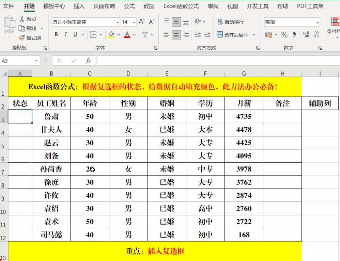Click the formula bar input
340x261 pixels.
click(x=218, y=61)
